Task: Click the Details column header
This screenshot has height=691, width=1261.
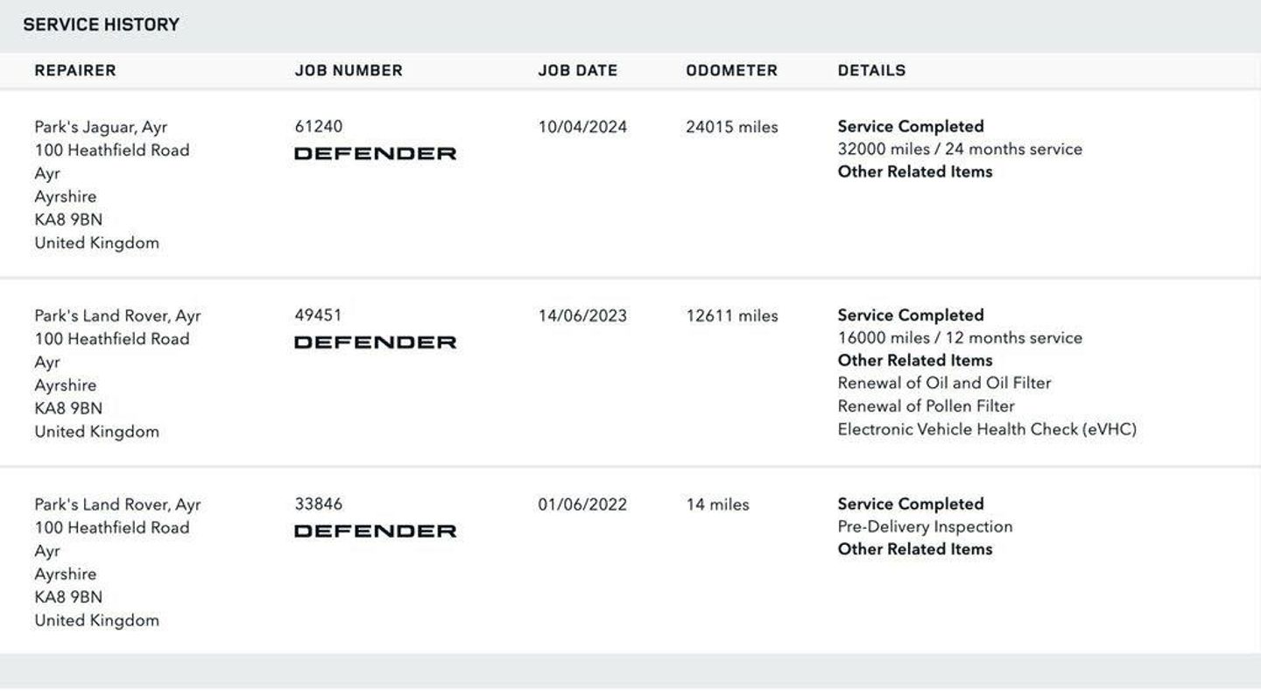Action: point(872,70)
